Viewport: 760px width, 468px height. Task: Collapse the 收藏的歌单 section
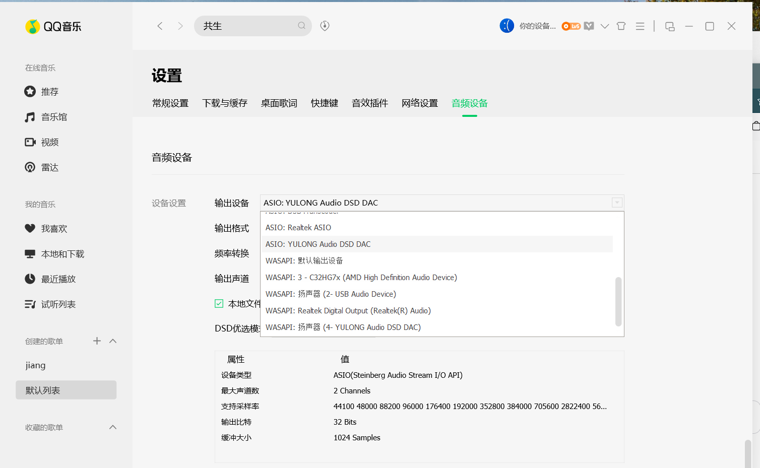pyautogui.click(x=113, y=427)
